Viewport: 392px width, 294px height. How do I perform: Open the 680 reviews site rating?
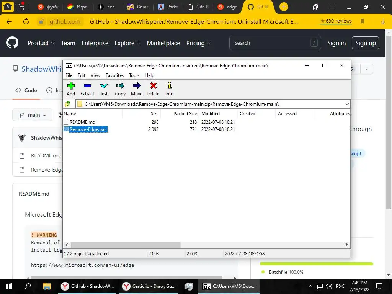coord(336,21)
